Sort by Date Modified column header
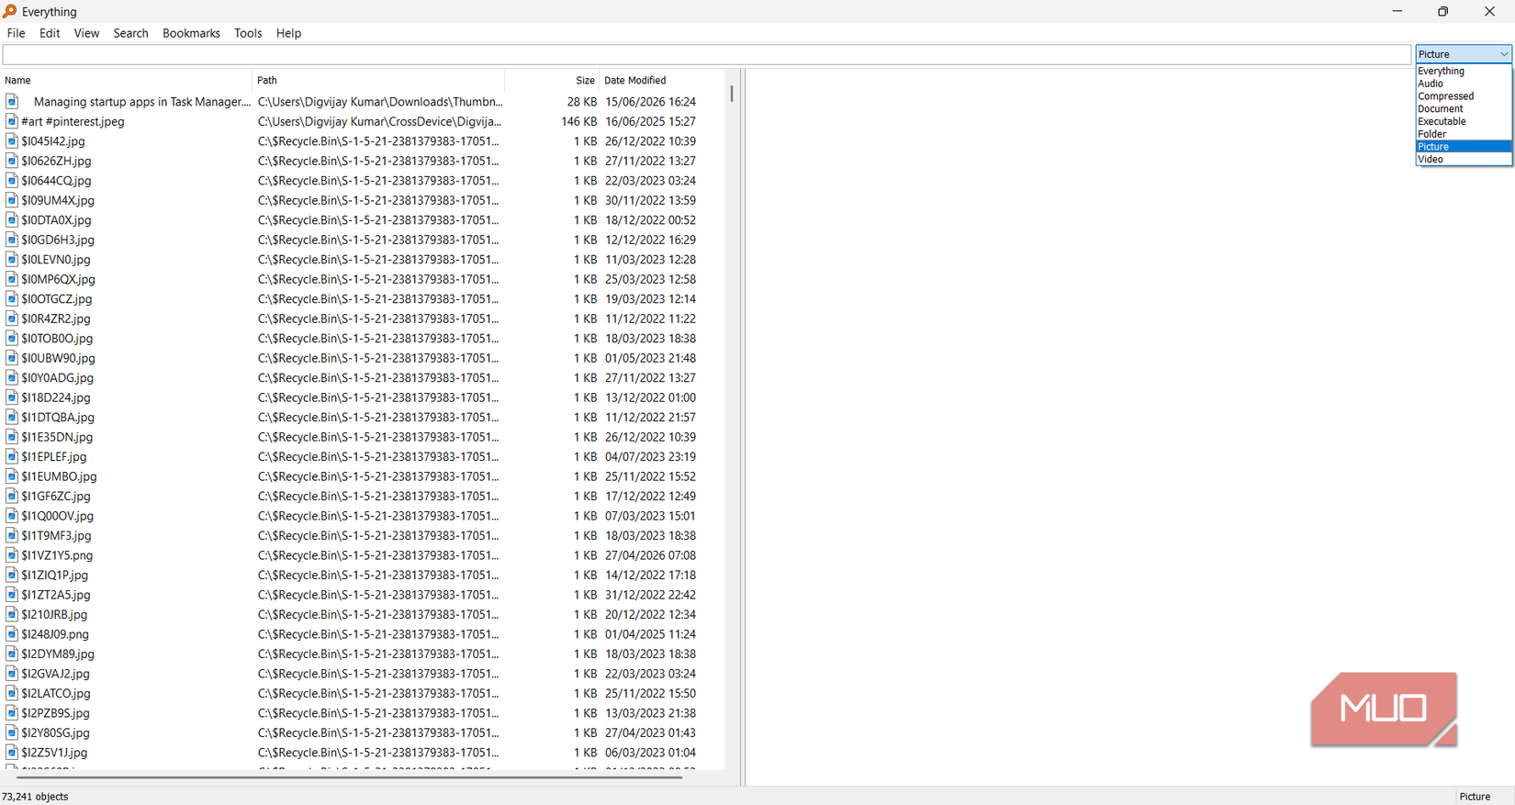The height and width of the screenshot is (805, 1515). click(x=662, y=81)
